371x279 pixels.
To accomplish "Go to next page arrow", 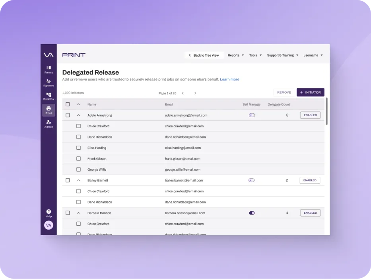I will [195, 93].
